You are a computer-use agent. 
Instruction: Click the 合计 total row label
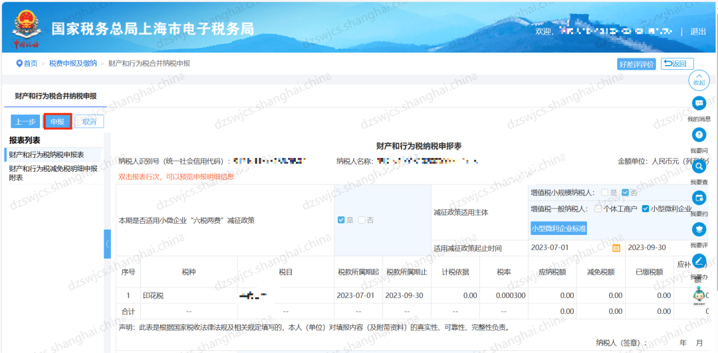tap(128, 311)
